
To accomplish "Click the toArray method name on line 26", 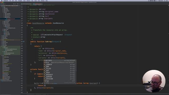I will [49, 42].
